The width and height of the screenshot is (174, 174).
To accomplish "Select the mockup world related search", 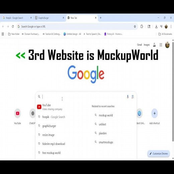I will tap(104, 115).
